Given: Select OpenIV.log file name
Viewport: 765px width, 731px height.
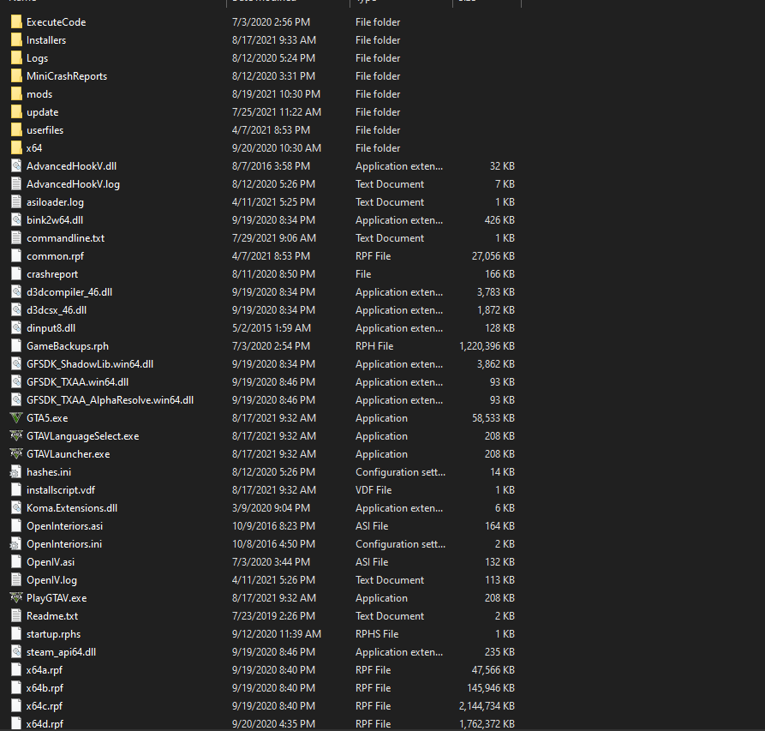Looking at the screenshot, I should pos(51,580).
